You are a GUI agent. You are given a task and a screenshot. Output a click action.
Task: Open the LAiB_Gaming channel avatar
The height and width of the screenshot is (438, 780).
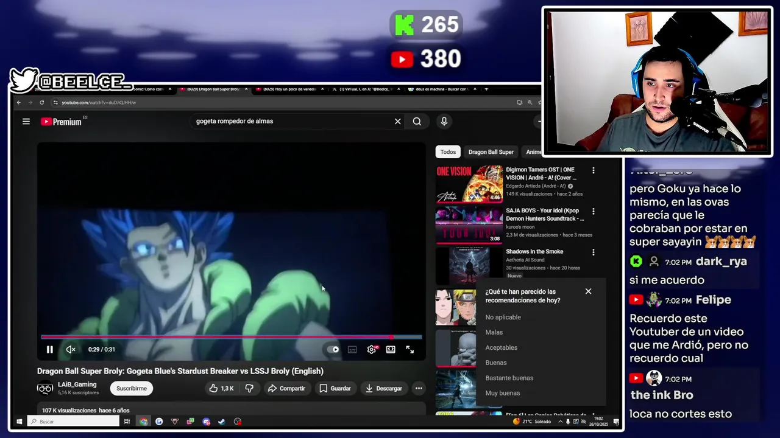(x=45, y=388)
